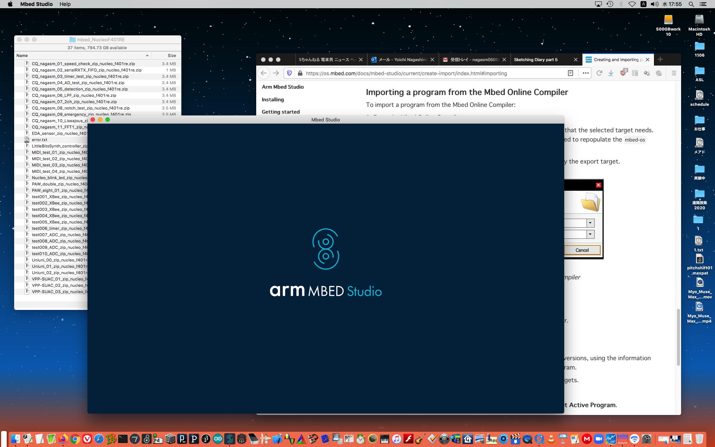Viewport: 715px width, 447px height.
Task: Switch to Sketching Diary part 5 tab
Action: [x=536, y=60]
